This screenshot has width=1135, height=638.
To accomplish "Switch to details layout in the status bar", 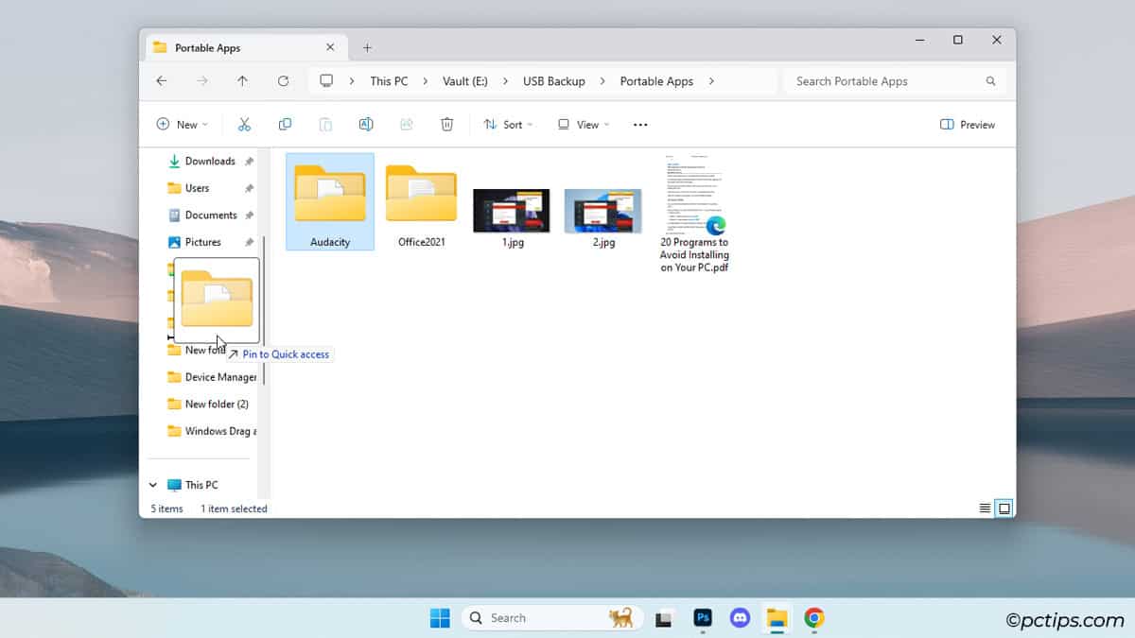I will [x=985, y=508].
